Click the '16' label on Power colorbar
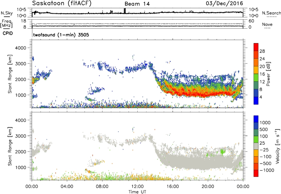281x194 pixels. point(262,74)
